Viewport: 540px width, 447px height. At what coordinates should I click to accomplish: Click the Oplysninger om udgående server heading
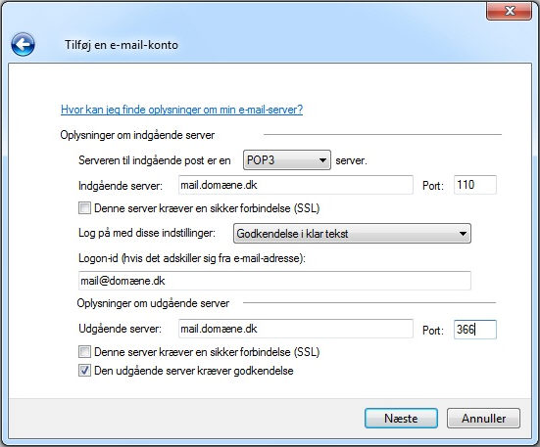(153, 303)
